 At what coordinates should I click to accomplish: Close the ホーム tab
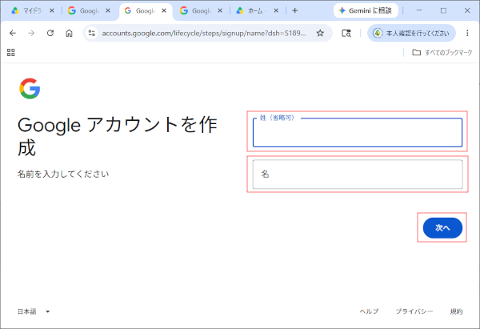pyautogui.click(x=276, y=10)
